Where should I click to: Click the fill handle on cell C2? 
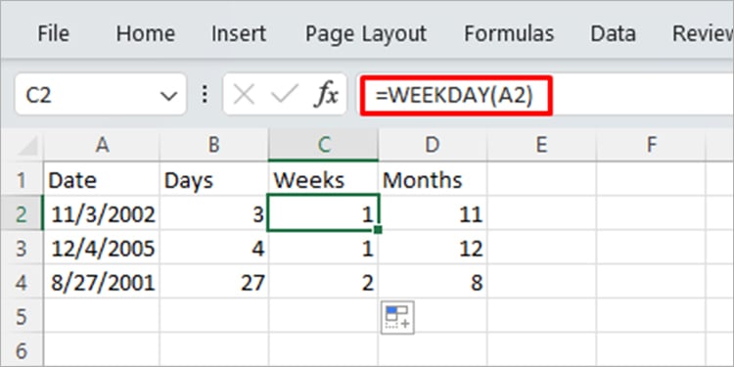coord(378,230)
